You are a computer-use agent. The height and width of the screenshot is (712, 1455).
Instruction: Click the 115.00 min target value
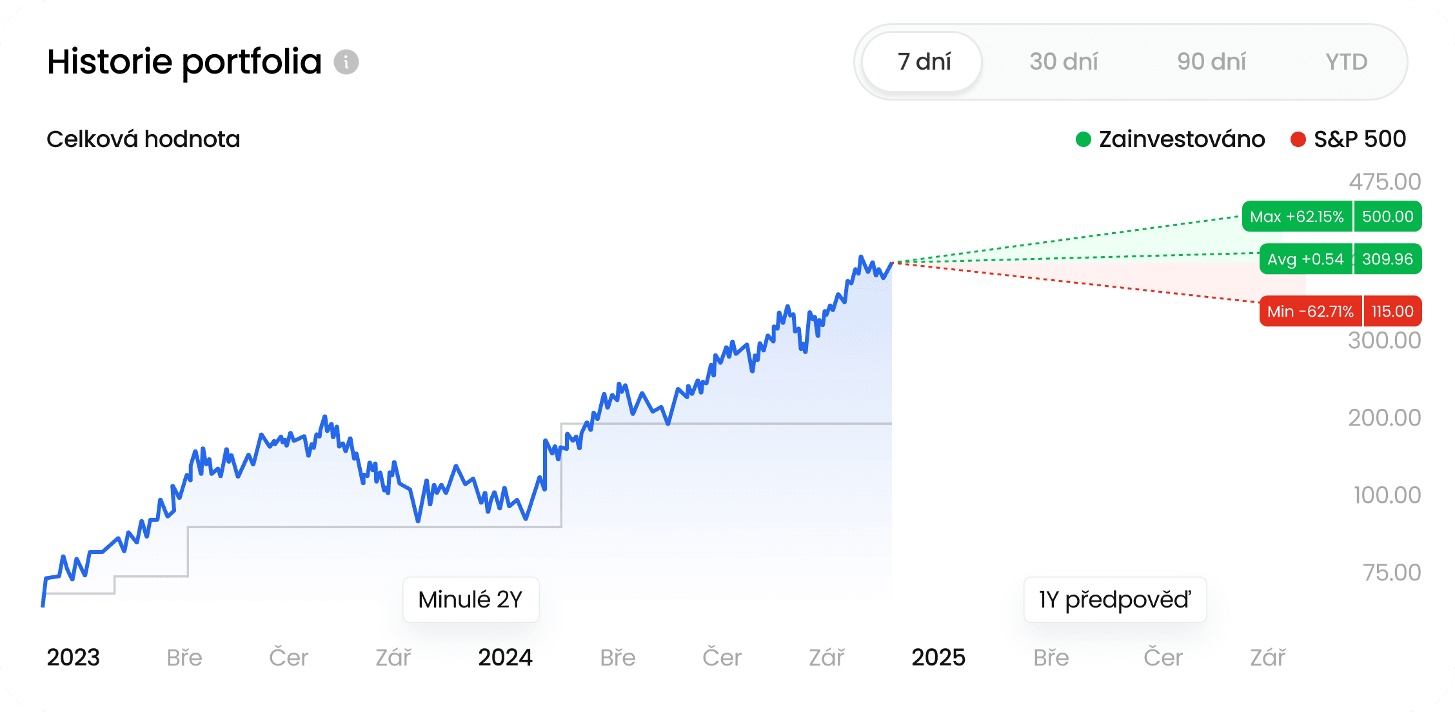[x=1392, y=311]
